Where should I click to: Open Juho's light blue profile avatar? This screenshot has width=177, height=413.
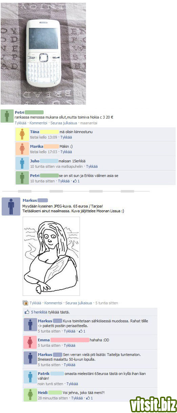tap(22, 164)
